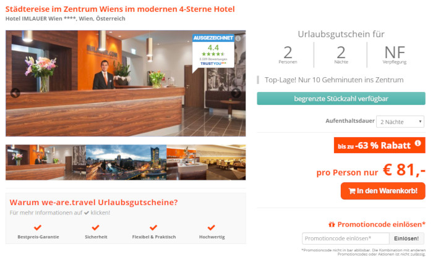Advance to next photo with right arrow

coord(236,93)
